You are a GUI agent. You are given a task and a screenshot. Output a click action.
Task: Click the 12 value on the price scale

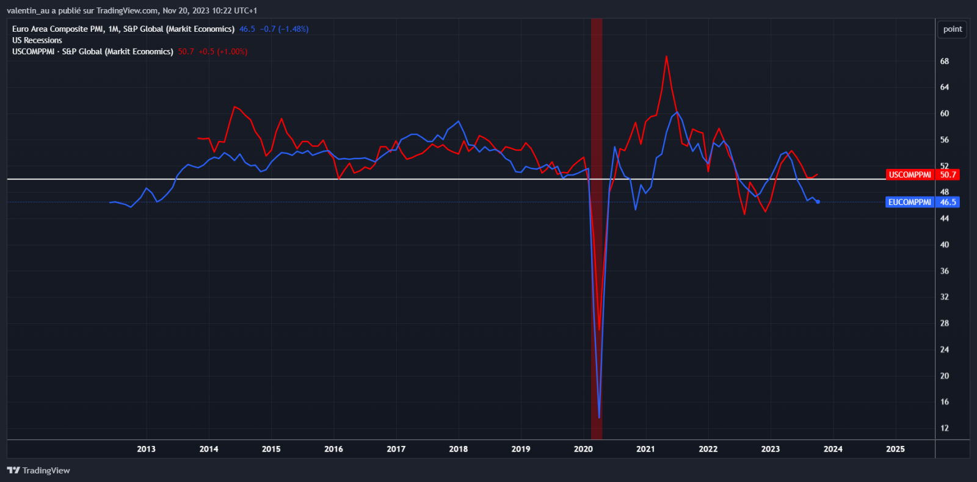pos(945,428)
